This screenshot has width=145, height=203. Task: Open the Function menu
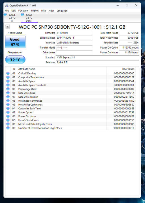23,11
